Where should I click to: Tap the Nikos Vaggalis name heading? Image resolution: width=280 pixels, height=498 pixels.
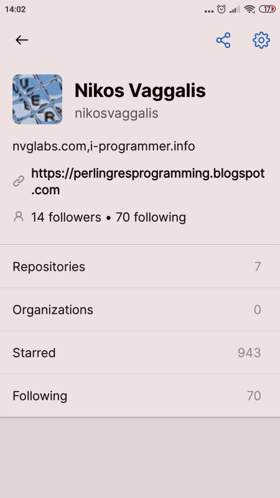click(140, 90)
